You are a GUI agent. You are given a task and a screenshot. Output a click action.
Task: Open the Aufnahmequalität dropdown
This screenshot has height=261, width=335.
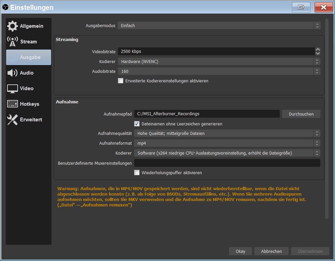click(227, 134)
